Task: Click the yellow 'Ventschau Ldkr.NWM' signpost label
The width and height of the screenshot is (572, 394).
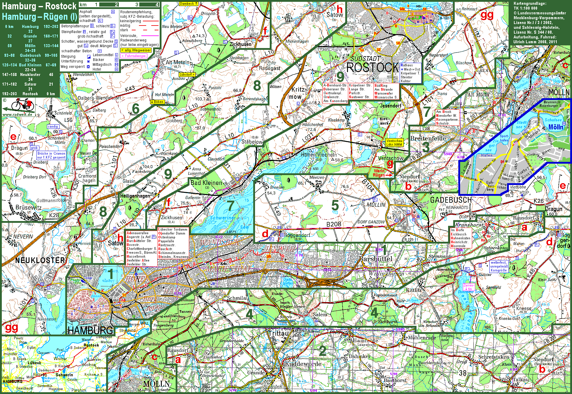Action: point(394,143)
